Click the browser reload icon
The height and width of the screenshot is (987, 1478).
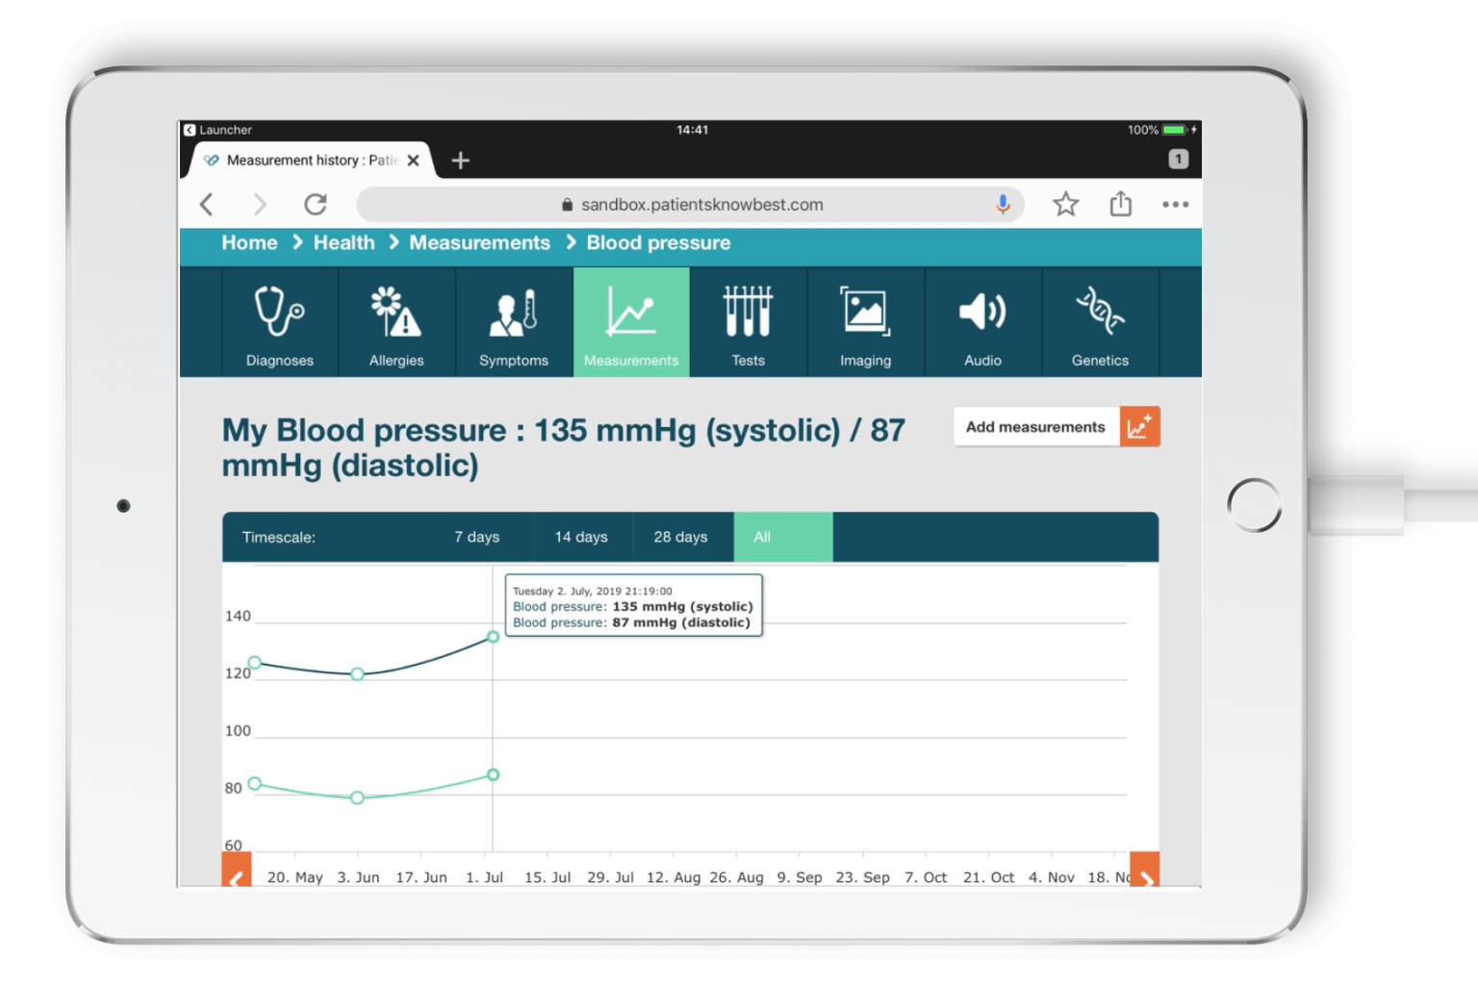click(316, 204)
